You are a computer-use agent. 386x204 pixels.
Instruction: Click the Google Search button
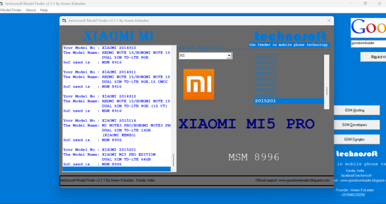tap(373, 57)
